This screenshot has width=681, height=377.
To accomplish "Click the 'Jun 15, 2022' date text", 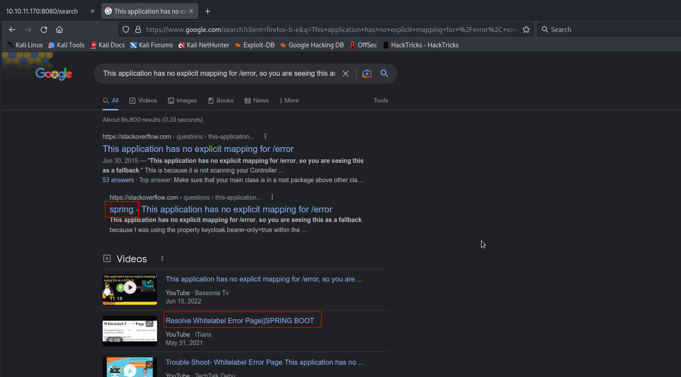I will coord(183,301).
